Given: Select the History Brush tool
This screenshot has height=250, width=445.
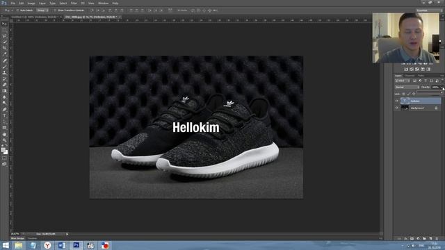Looking at the screenshot, I should click(x=4, y=78).
